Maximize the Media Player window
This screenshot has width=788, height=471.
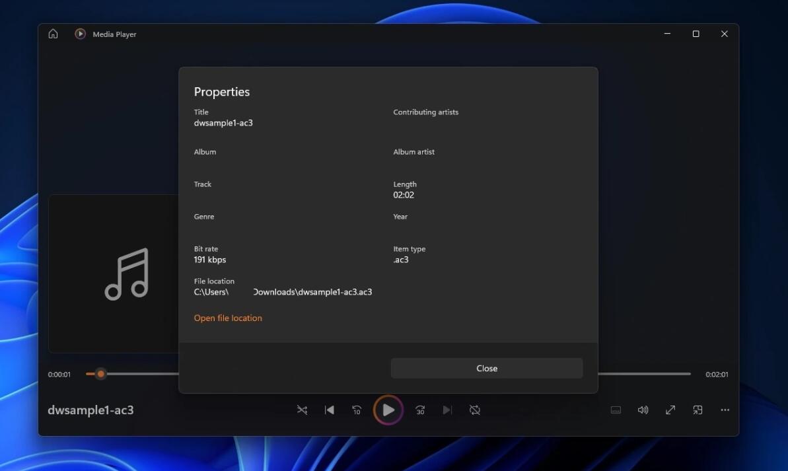[696, 34]
